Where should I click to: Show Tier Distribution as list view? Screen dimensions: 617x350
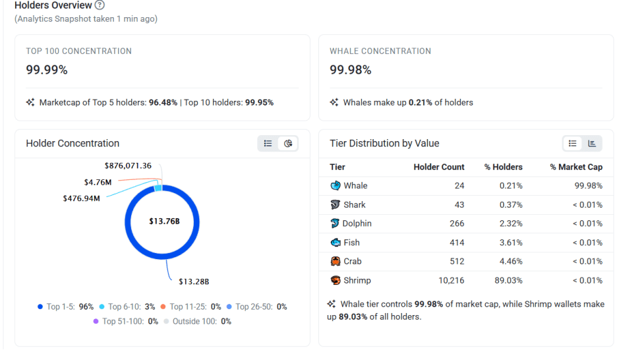[x=573, y=143]
